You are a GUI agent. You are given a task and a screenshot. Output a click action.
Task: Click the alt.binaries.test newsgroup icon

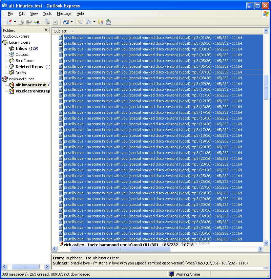[12, 85]
